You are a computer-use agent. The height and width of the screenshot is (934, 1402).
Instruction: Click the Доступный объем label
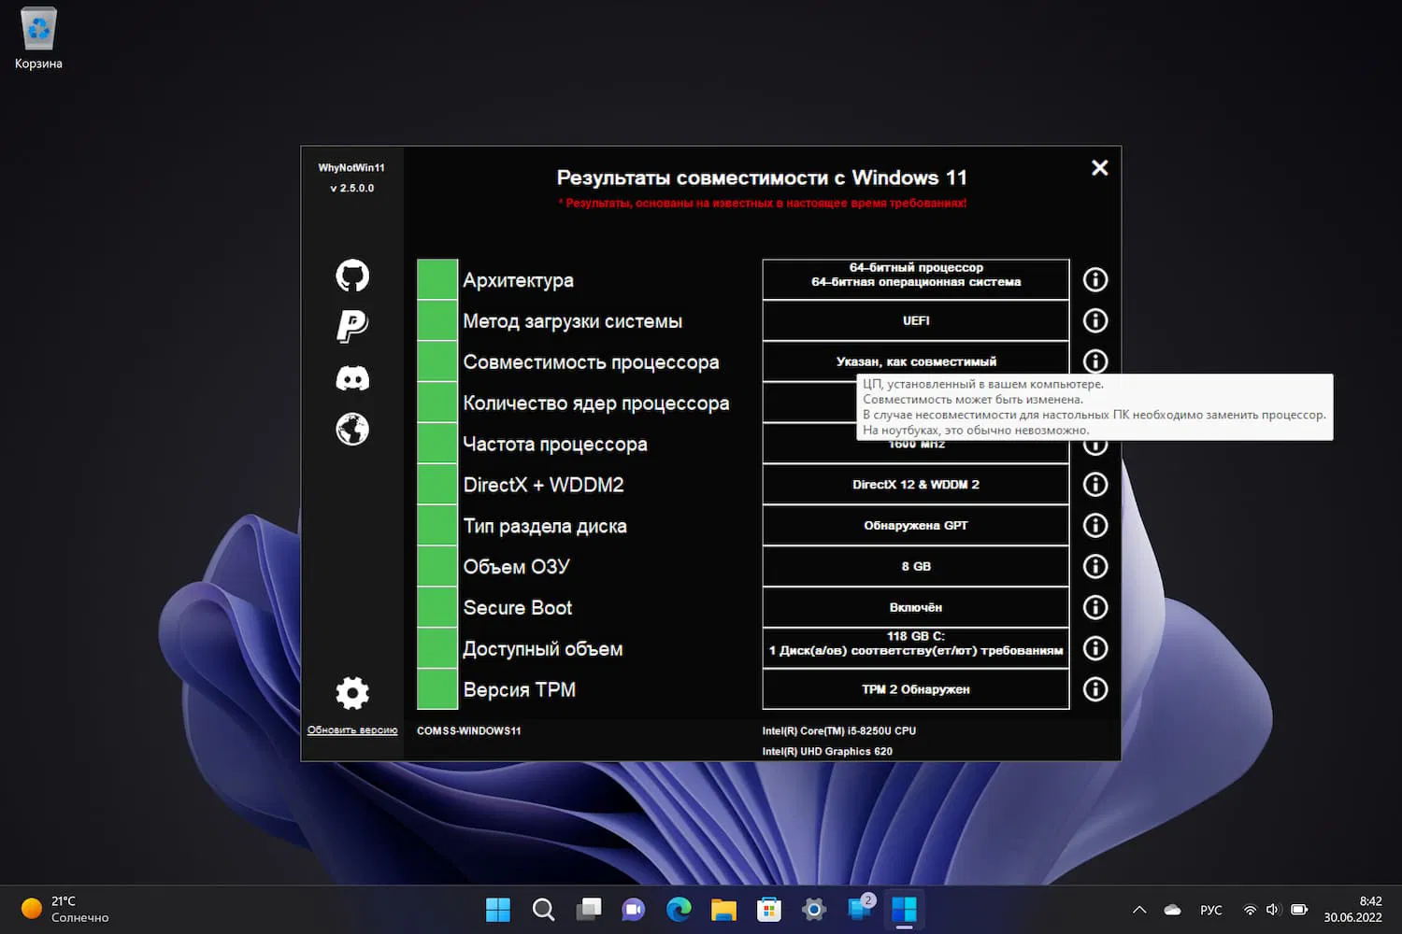[543, 649]
